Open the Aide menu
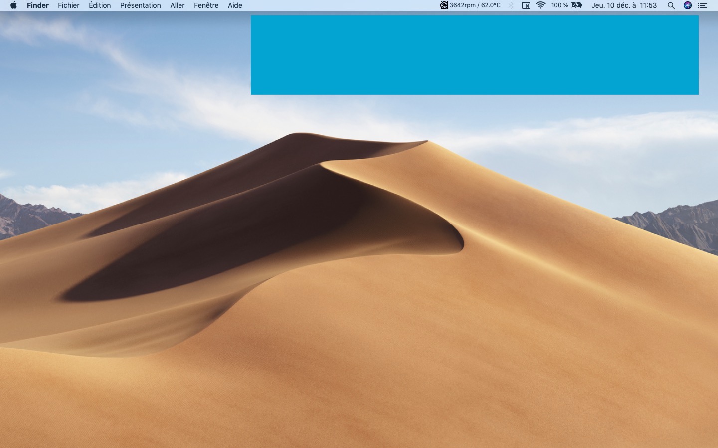 pyautogui.click(x=235, y=5)
